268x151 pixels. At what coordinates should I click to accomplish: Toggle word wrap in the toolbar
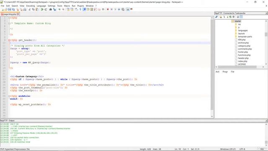coord(77,9)
